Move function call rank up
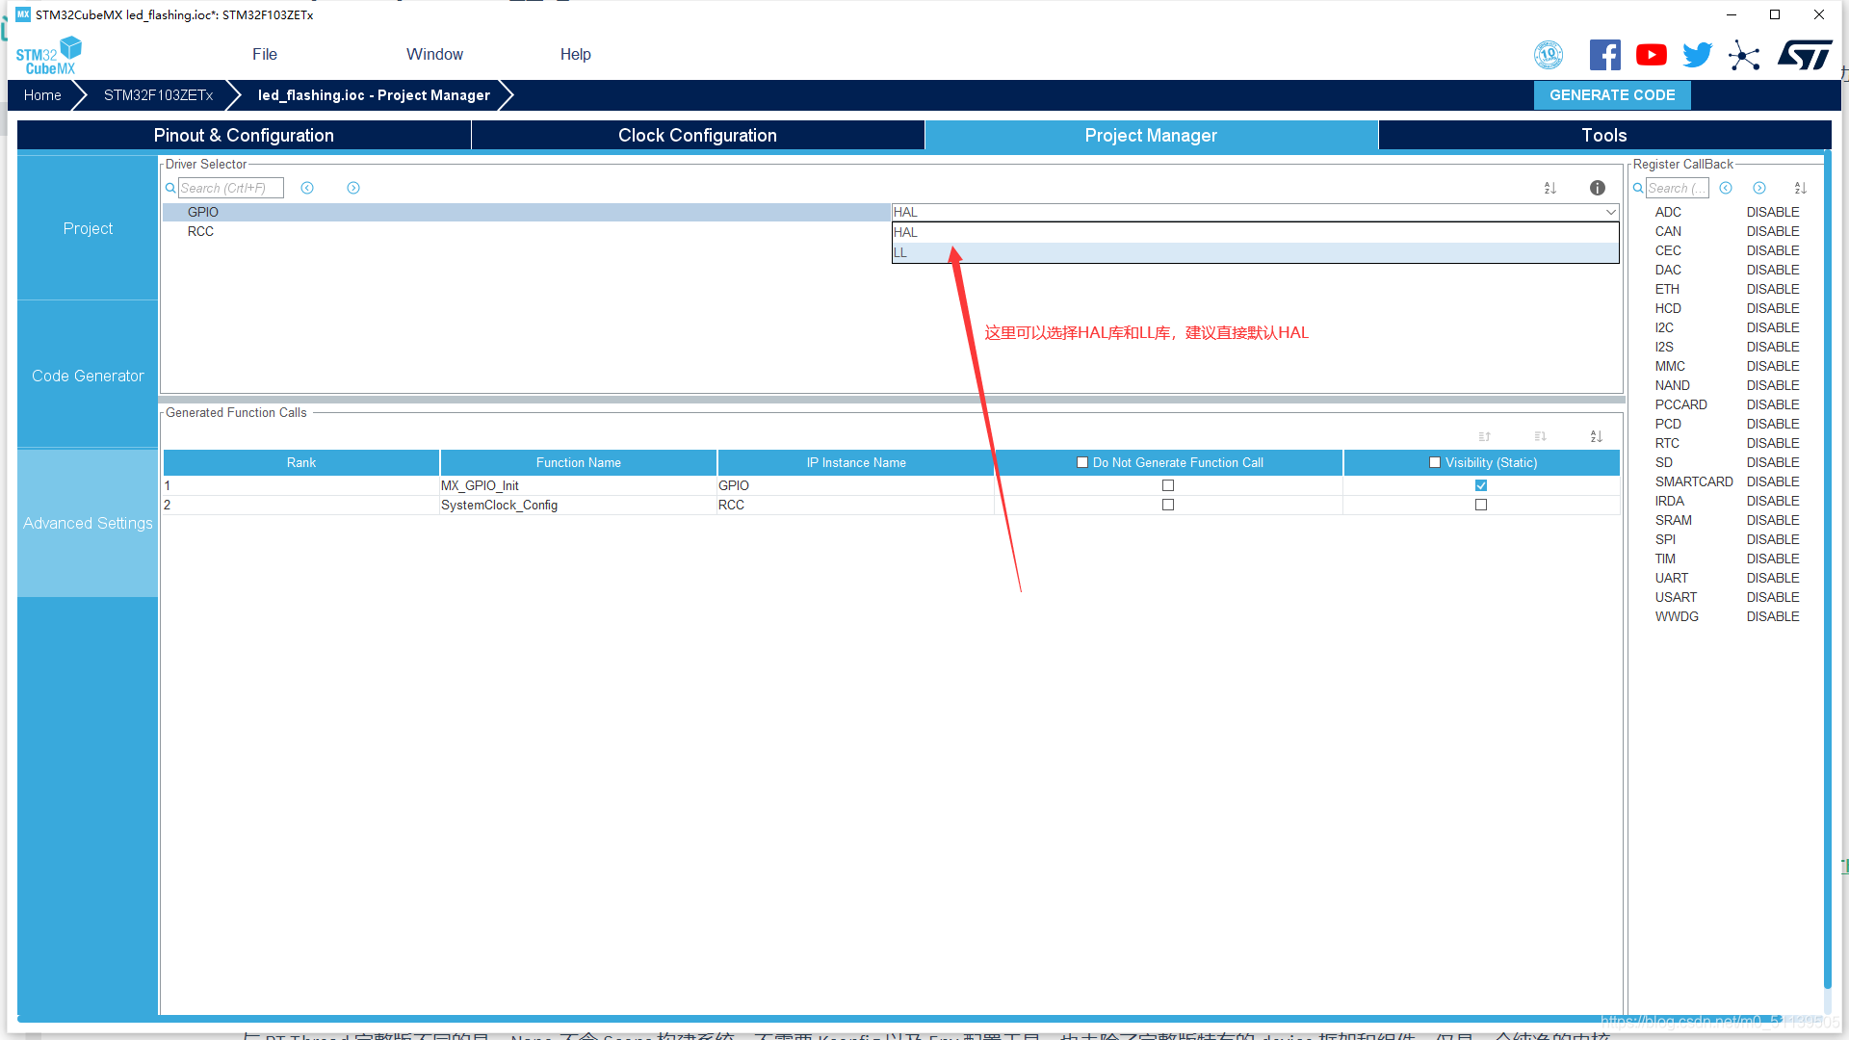Viewport: 1849px width, 1040px height. (x=1485, y=436)
